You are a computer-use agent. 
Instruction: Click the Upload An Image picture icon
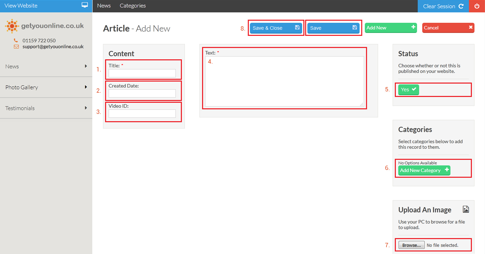(466, 209)
